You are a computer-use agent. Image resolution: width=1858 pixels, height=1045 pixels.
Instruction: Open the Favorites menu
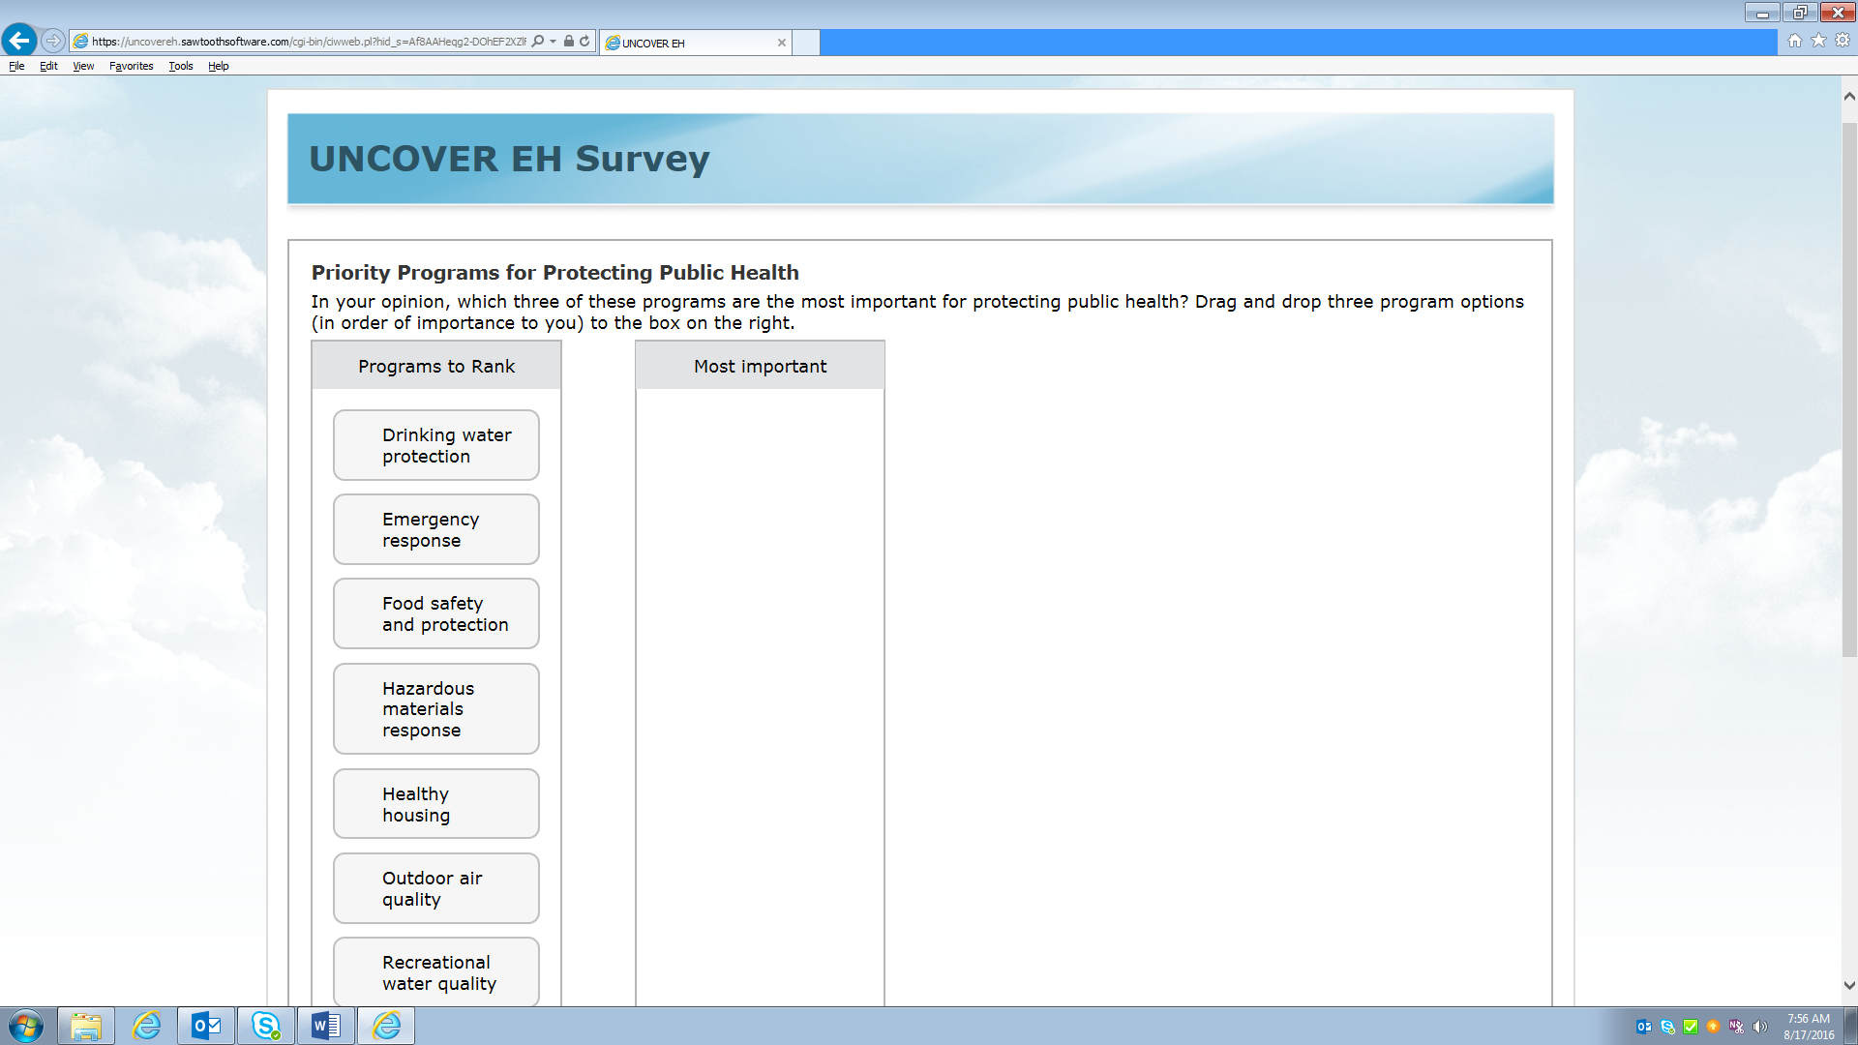point(131,66)
